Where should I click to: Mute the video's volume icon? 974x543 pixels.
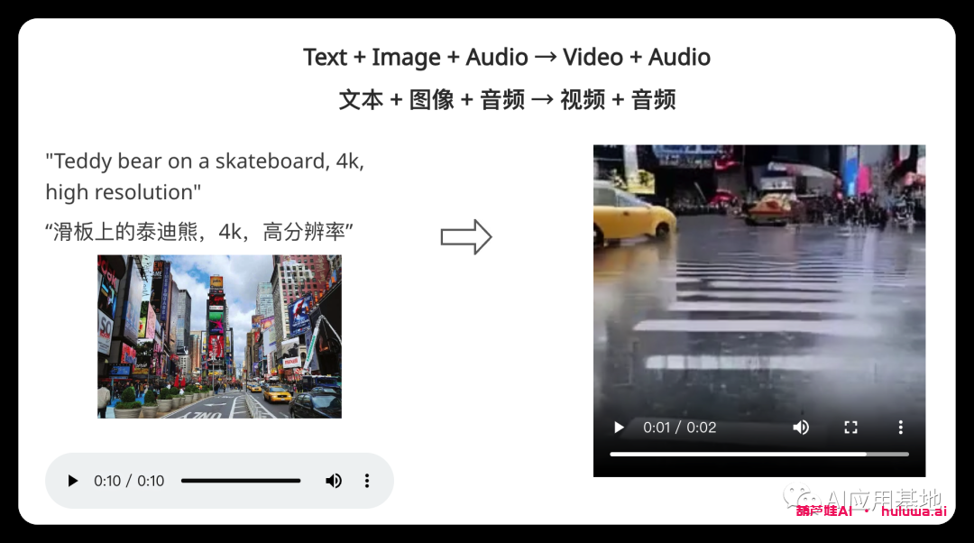pyautogui.click(x=801, y=428)
